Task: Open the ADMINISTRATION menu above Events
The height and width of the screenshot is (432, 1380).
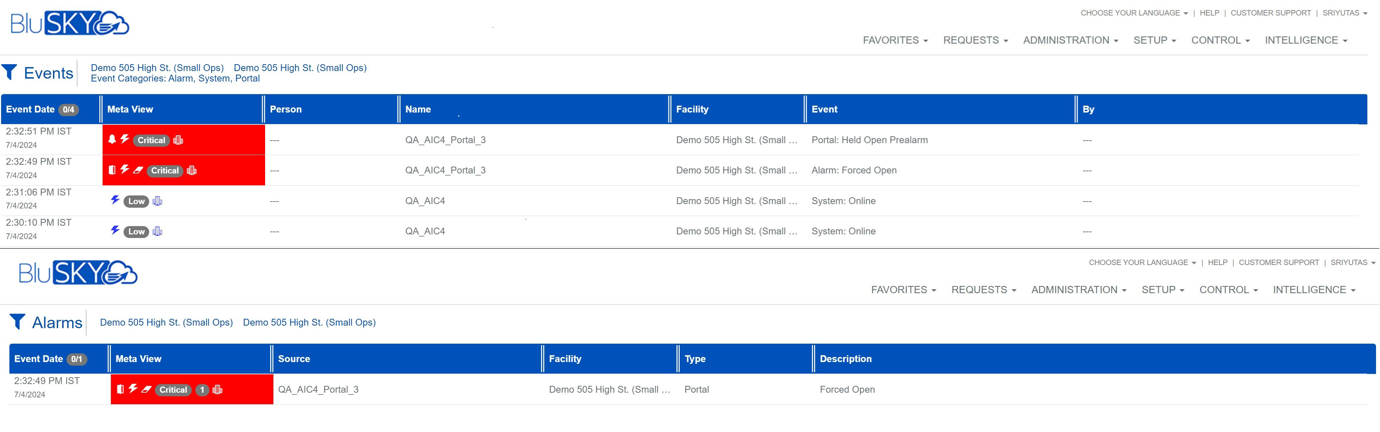Action: 1070,40
